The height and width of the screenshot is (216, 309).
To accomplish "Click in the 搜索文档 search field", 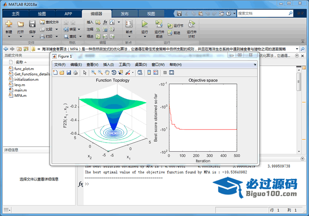I will point(263,13).
